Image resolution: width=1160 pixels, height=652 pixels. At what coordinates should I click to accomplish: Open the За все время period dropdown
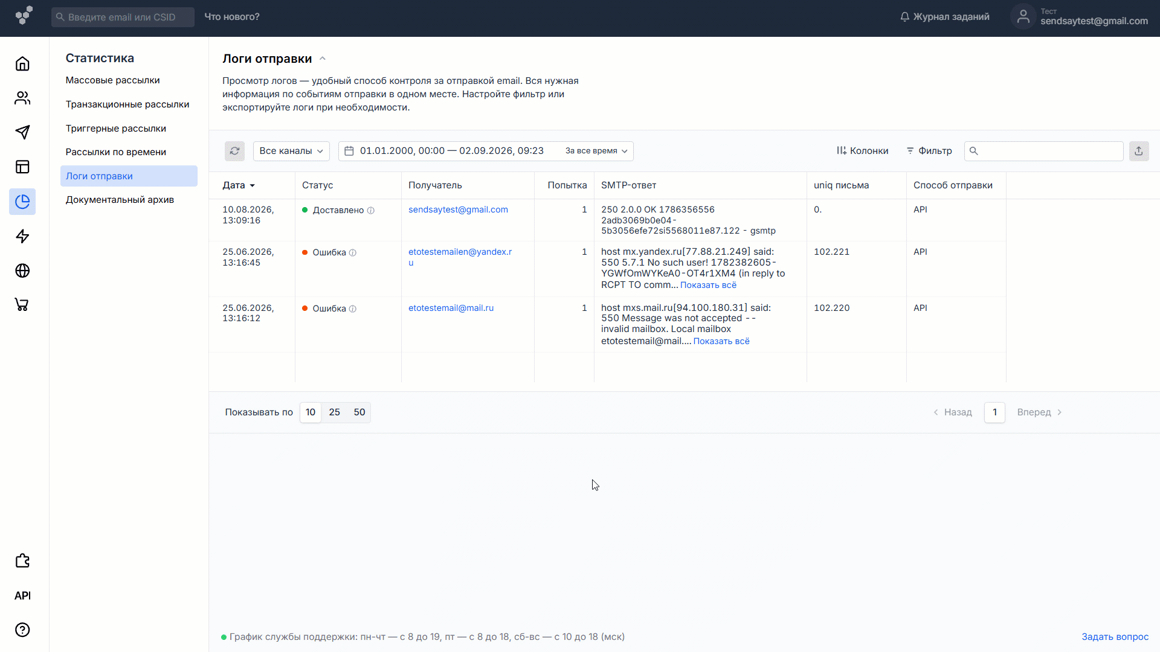click(596, 151)
